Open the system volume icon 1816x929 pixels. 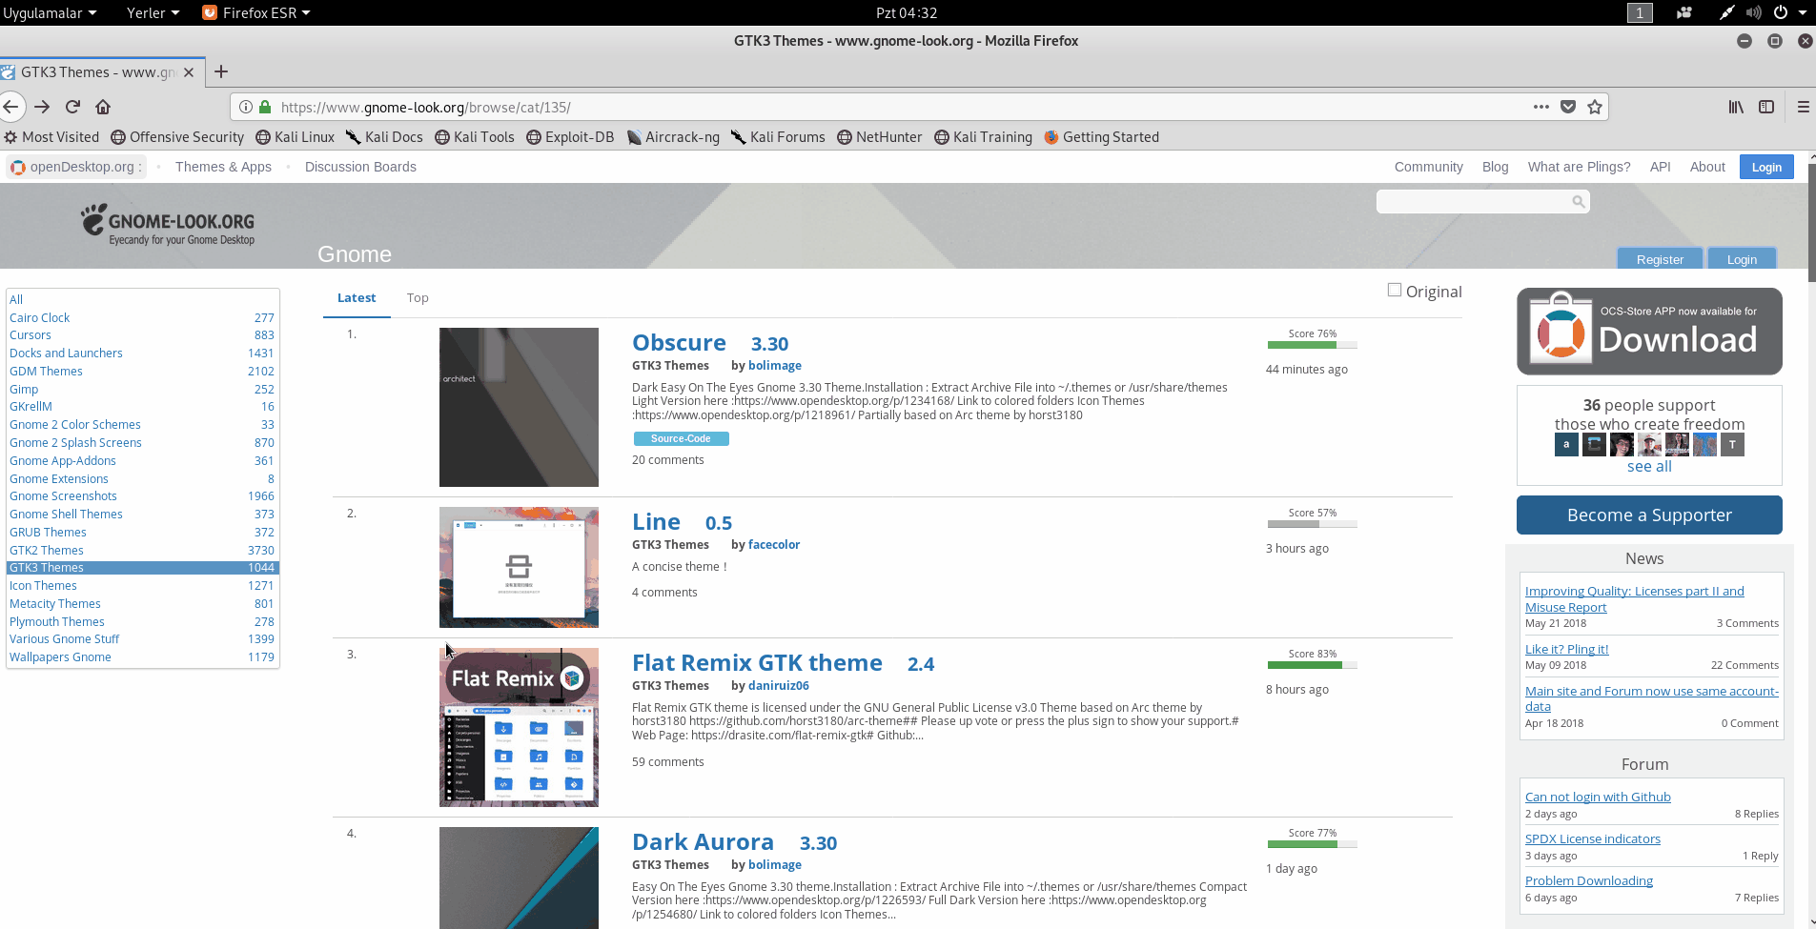pyautogui.click(x=1753, y=12)
